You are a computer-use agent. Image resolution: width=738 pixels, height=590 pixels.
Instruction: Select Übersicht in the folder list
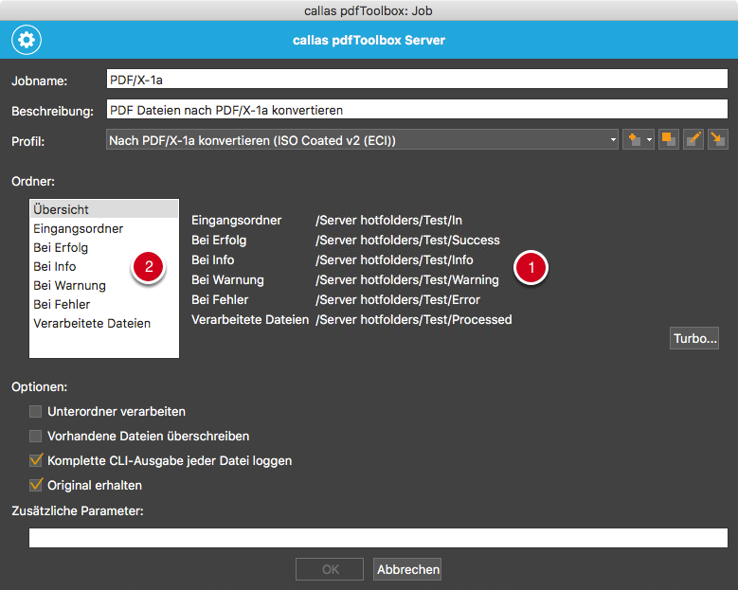point(104,209)
